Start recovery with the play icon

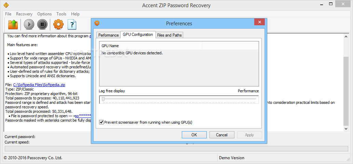[29, 24]
